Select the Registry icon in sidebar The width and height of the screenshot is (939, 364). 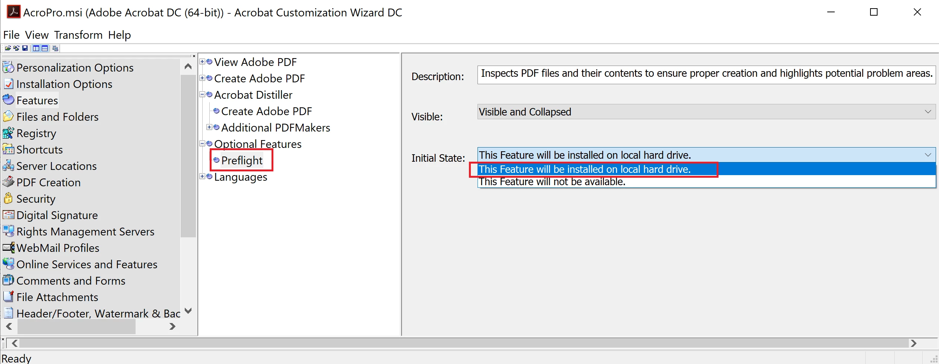[8, 133]
